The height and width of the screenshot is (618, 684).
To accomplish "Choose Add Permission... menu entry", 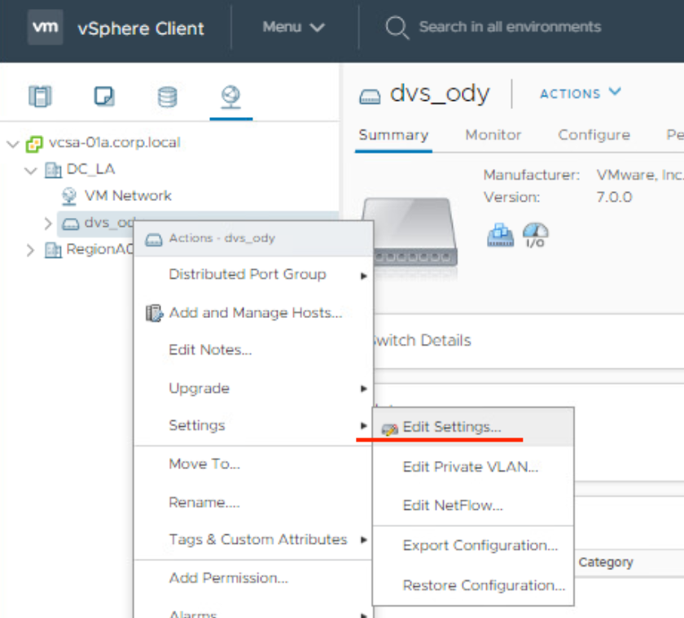I will [229, 578].
